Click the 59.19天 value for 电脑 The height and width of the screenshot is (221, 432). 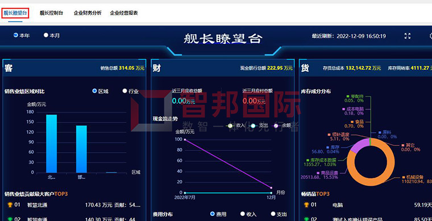click(x=422, y=205)
